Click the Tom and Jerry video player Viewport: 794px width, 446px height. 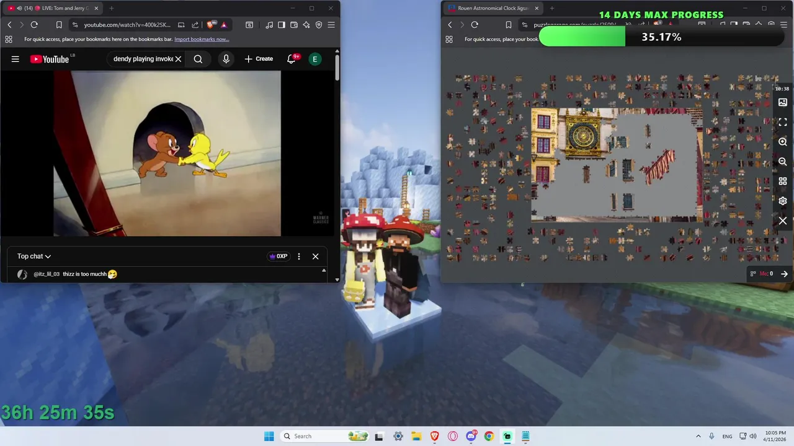pyautogui.click(x=167, y=153)
